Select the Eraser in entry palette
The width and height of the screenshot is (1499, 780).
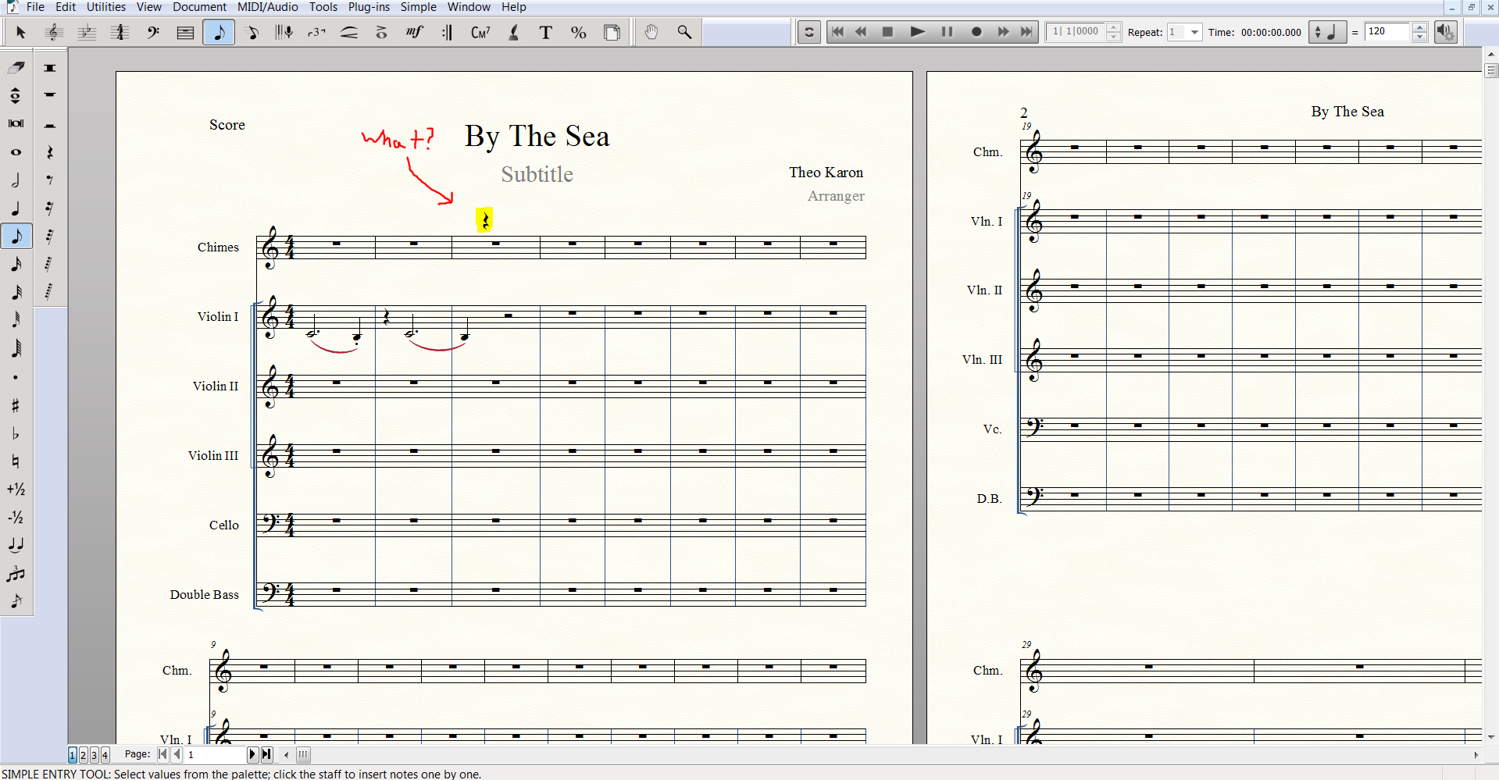click(16, 68)
